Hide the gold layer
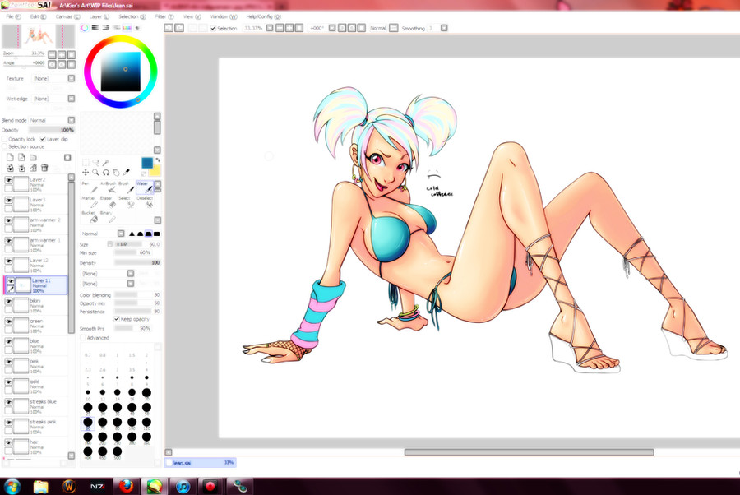The height and width of the screenshot is (495, 740). point(8,382)
